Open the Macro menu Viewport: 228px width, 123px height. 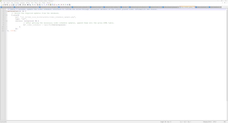tap(36, 3)
